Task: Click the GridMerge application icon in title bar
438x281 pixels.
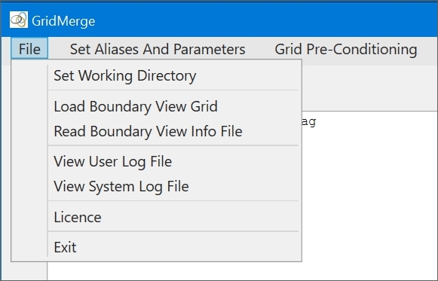Action: [19, 20]
